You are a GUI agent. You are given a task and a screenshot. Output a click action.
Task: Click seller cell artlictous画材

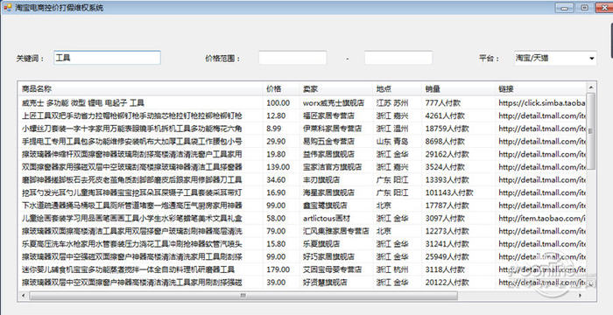click(x=327, y=218)
